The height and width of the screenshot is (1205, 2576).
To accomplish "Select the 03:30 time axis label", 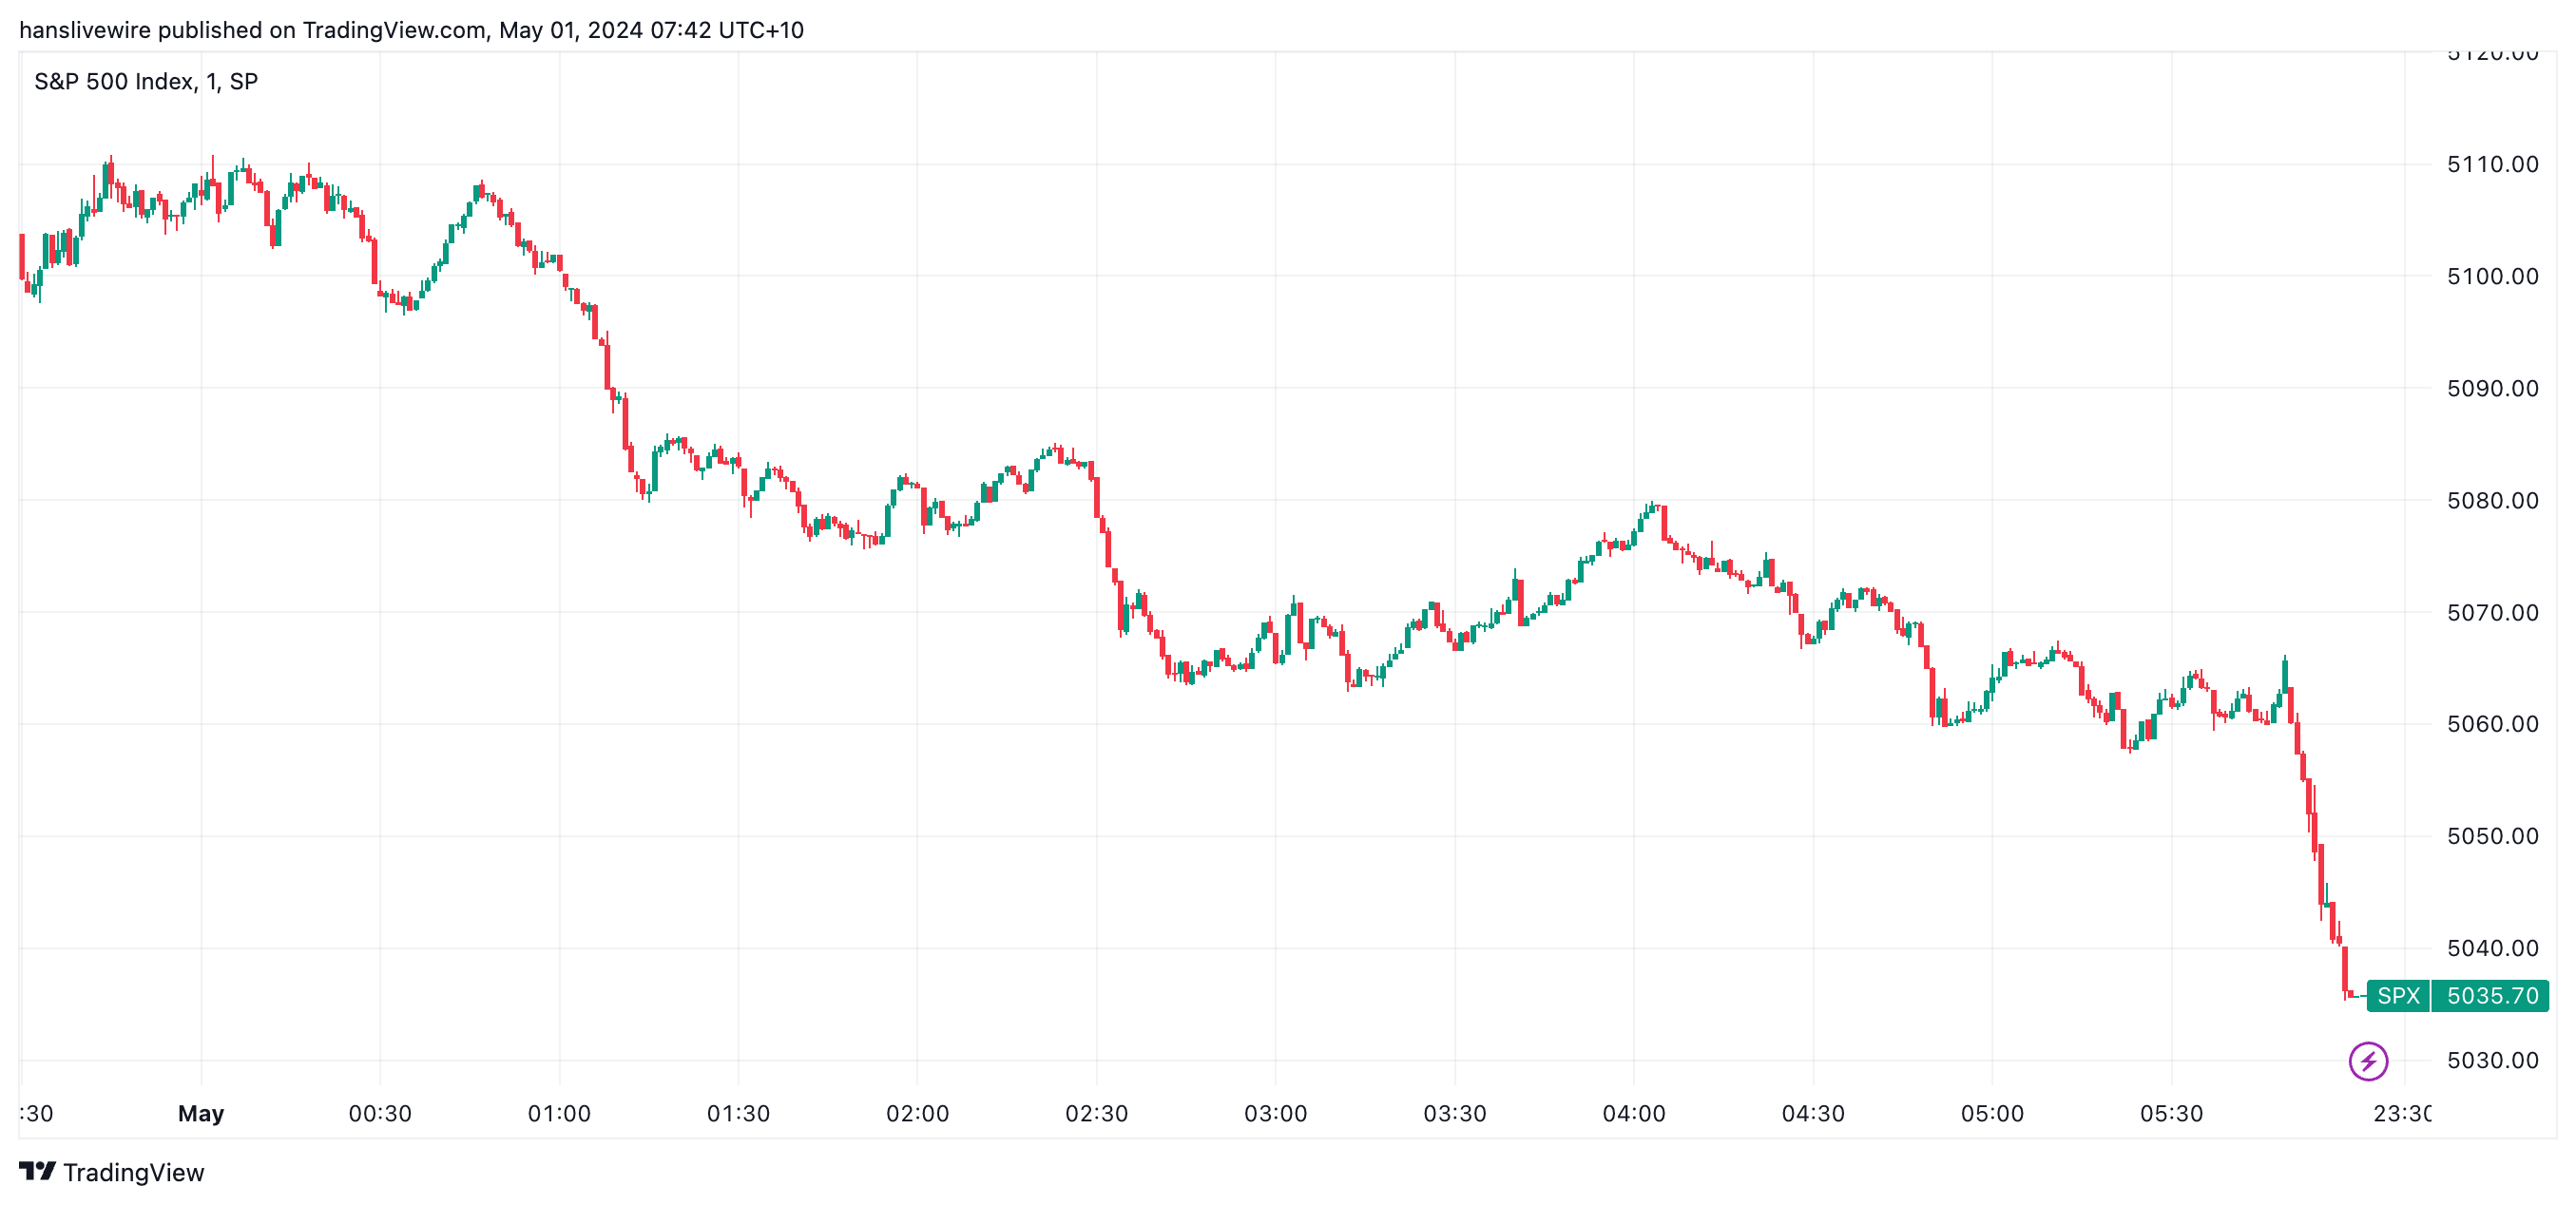I will click(x=1454, y=1113).
